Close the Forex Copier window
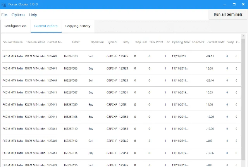The image size is (248, 167). tap(243, 4)
